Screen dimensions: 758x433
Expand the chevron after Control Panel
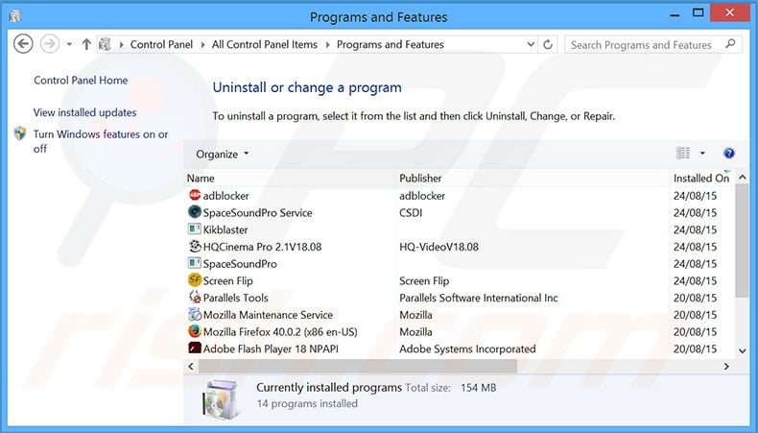[202, 44]
